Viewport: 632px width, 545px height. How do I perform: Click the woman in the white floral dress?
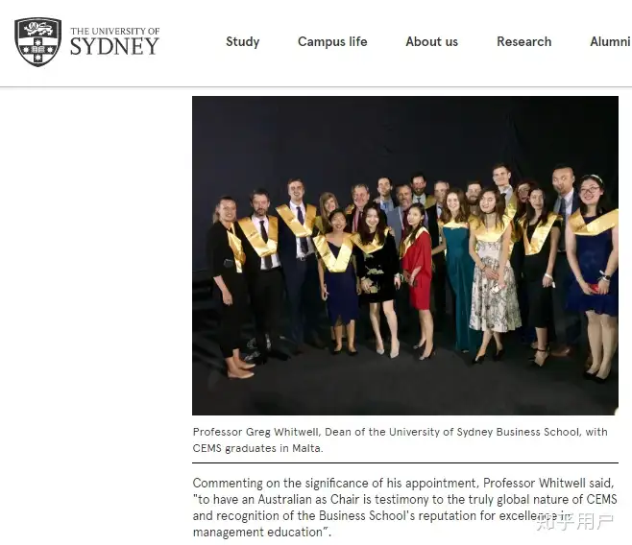click(493, 273)
